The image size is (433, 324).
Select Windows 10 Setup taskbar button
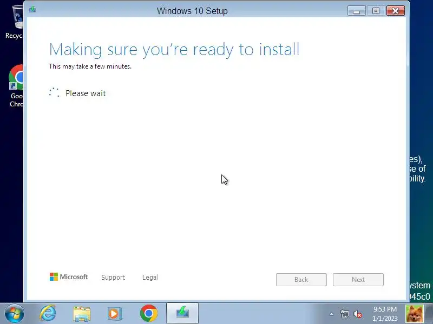pos(182,313)
